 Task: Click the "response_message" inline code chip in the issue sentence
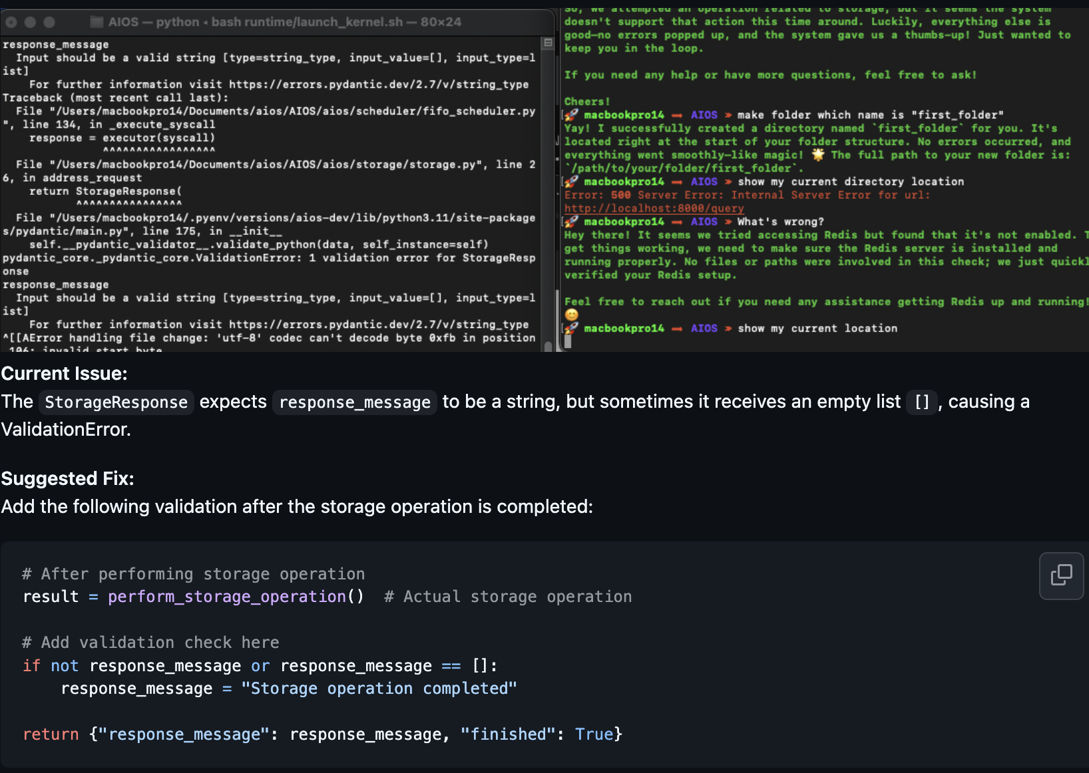tap(355, 402)
